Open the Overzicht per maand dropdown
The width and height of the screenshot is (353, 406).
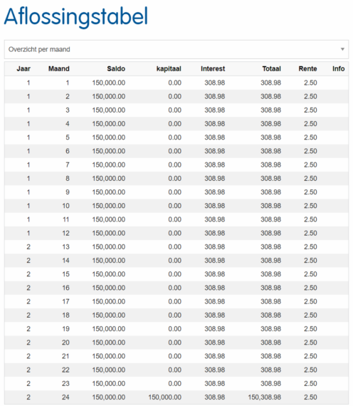(176, 49)
